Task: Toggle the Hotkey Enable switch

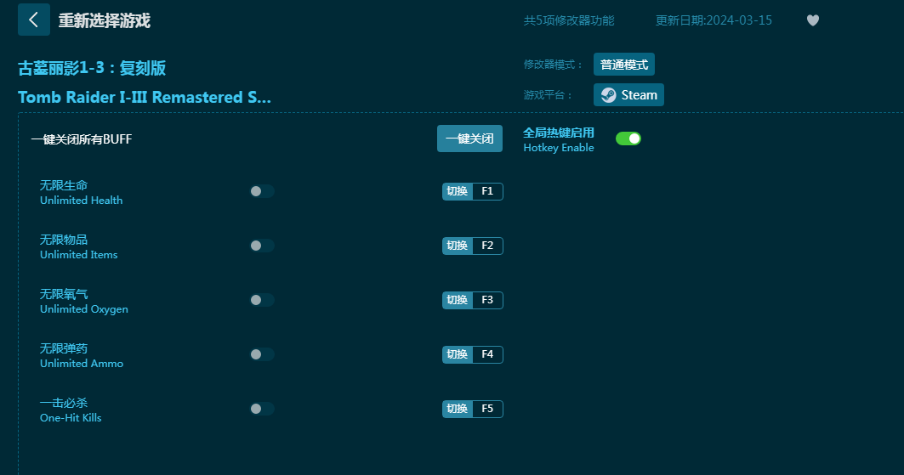Action: pos(628,139)
